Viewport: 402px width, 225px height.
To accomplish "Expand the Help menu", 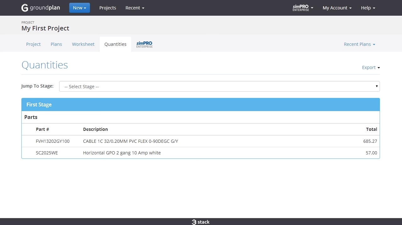I will pyautogui.click(x=368, y=8).
